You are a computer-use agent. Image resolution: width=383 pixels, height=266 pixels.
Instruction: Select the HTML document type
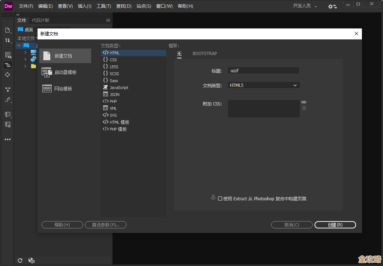pos(114,53)
